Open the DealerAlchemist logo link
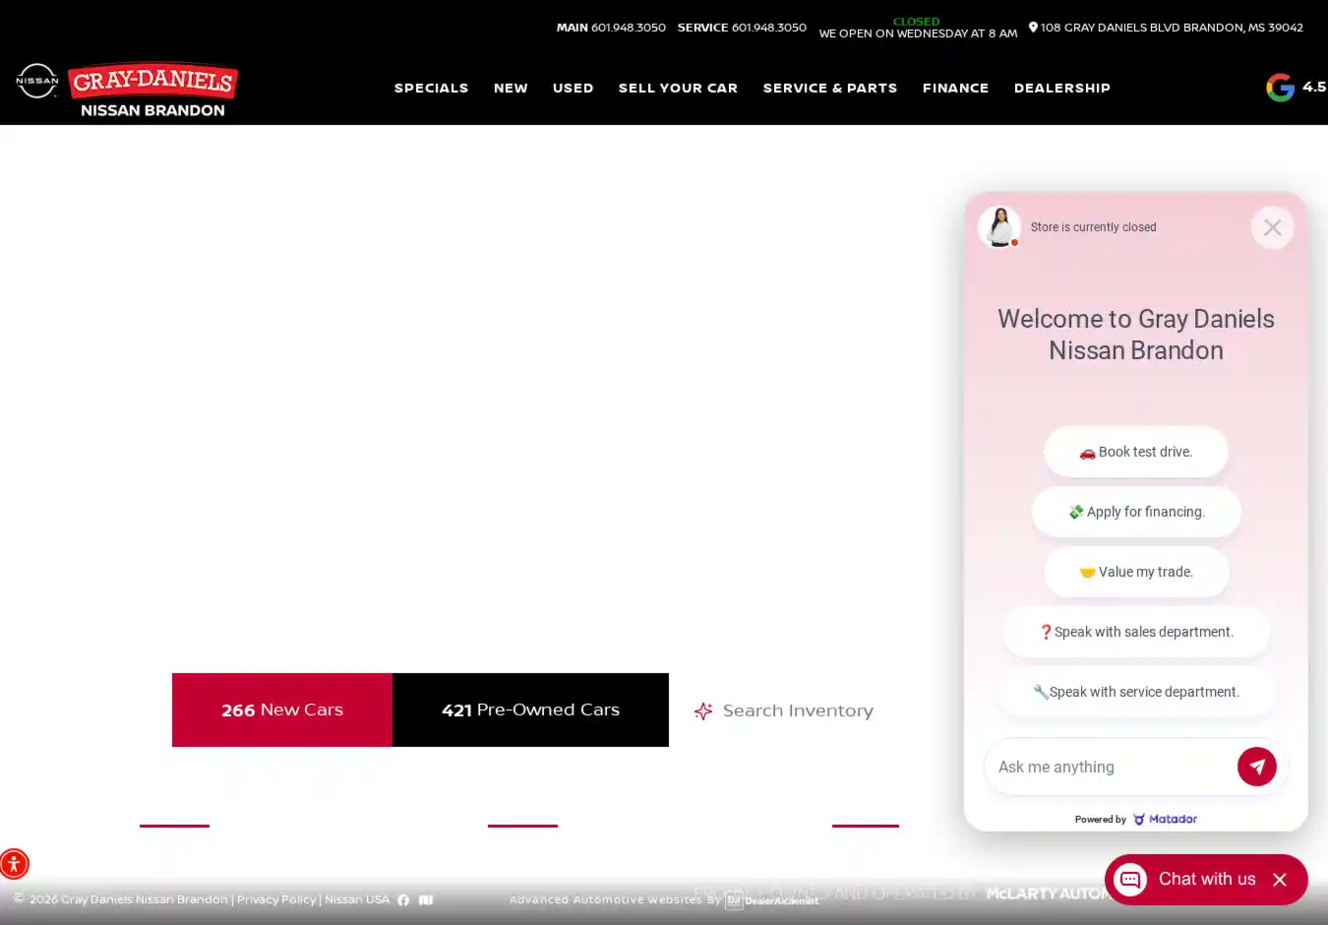Screen dimensions: 1328x925 tap(772, 901)
